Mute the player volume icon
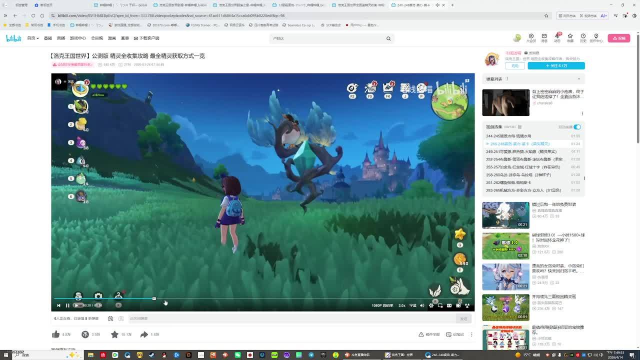This screenshot has width=640, height=360. point(422,305)
